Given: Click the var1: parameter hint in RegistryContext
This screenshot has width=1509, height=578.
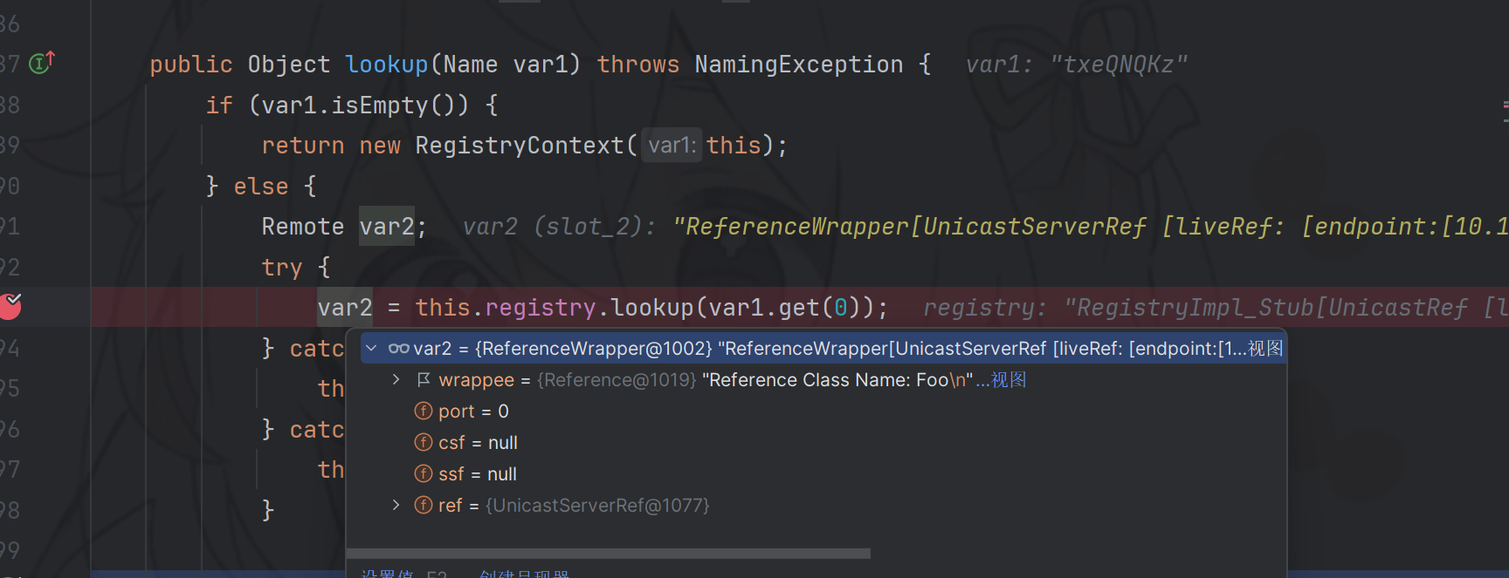Looking at the screenshot, I should pos(672,146).
